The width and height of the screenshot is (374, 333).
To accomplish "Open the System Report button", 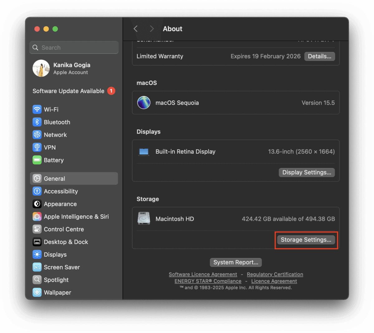I will coord(236,262).
